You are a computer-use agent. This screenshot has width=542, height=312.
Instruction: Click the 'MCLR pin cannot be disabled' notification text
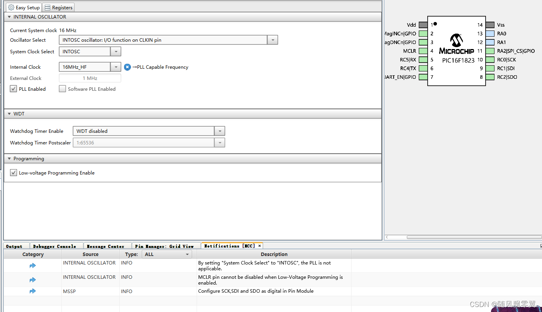[270, 280]
